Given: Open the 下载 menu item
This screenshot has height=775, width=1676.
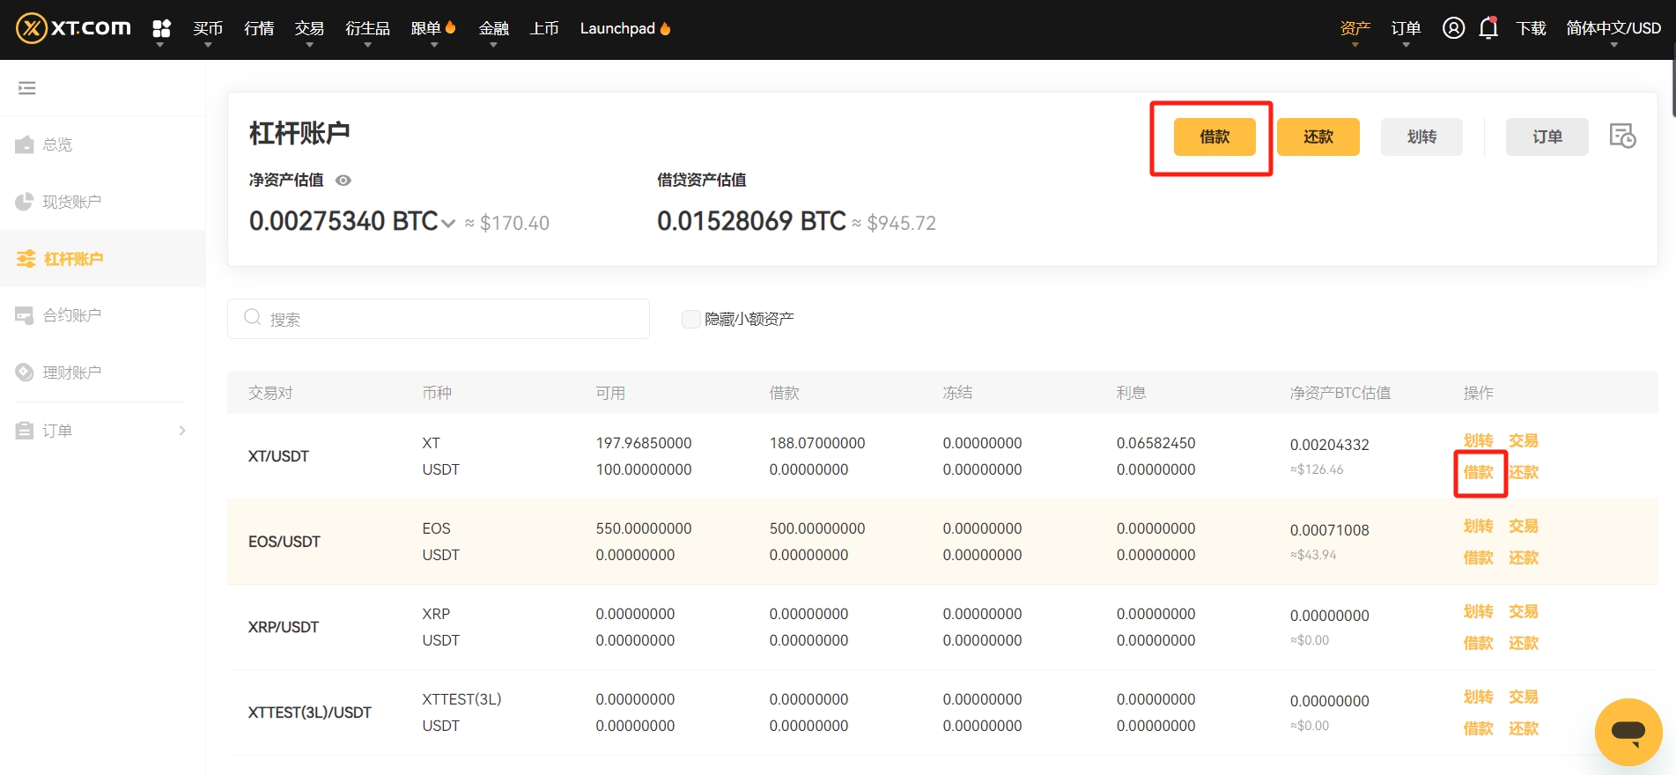Looking at the screenshot, I should point(1531,28).
